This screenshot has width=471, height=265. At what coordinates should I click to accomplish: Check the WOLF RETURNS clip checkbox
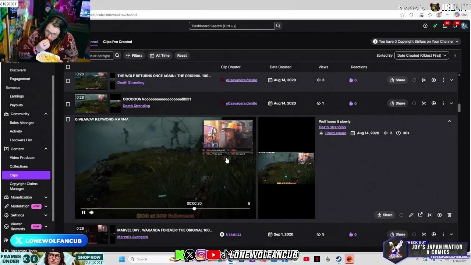point(68,81)
